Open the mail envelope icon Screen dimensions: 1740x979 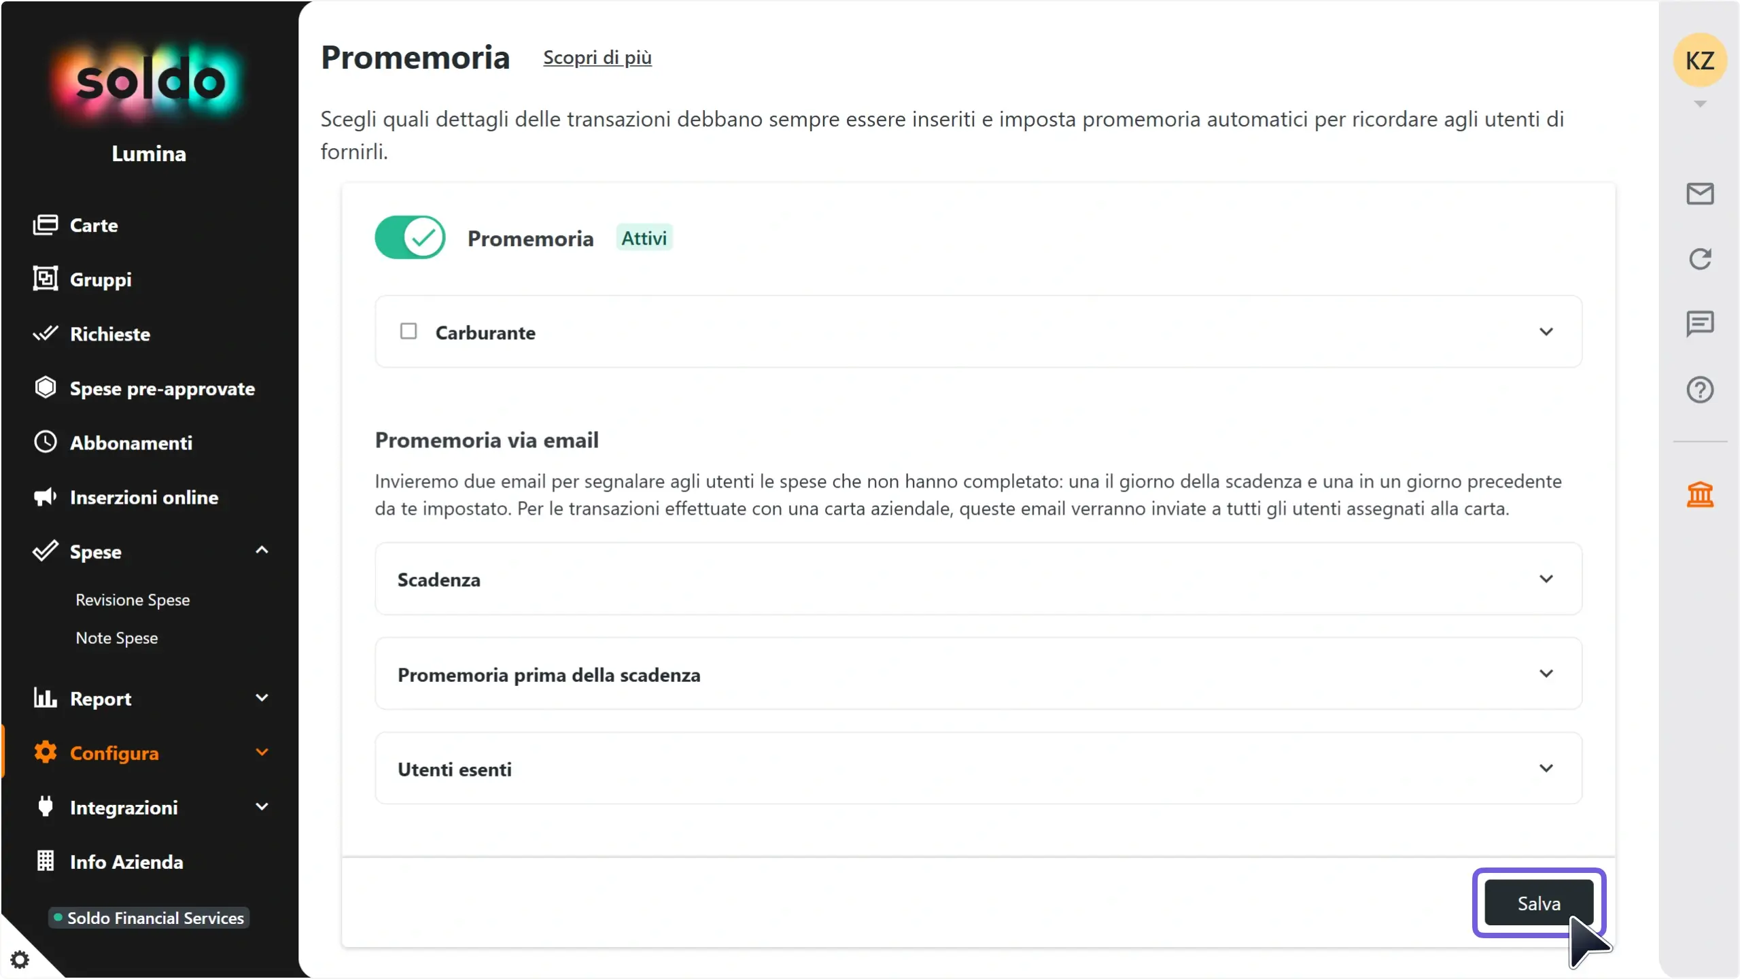tap(1699, 194)
